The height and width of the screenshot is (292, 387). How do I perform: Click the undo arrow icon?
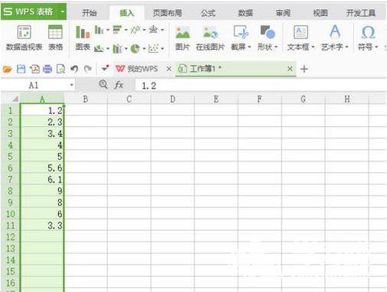pos(74,69)
